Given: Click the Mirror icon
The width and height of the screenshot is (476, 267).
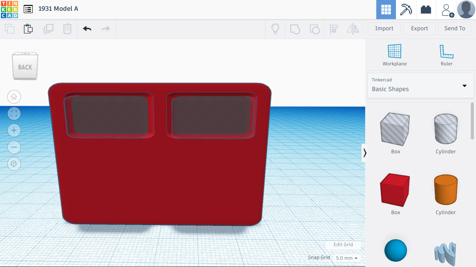Looking at the screenshot, I should 353,29.
